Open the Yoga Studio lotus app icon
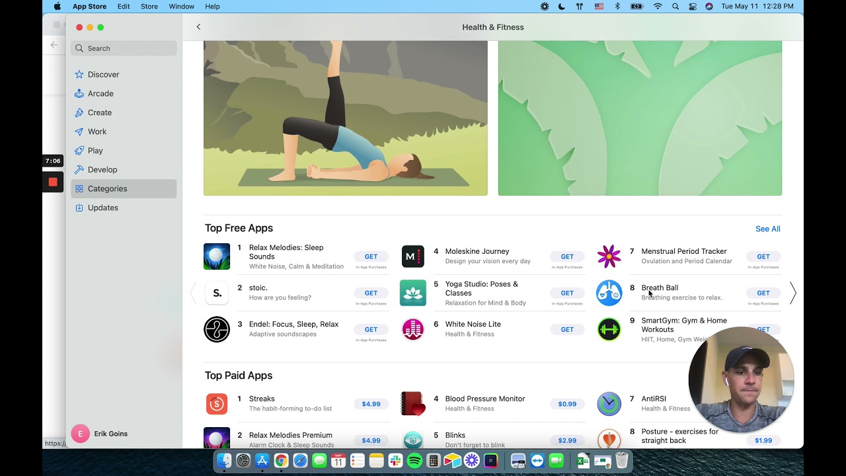 pos(413,293)
